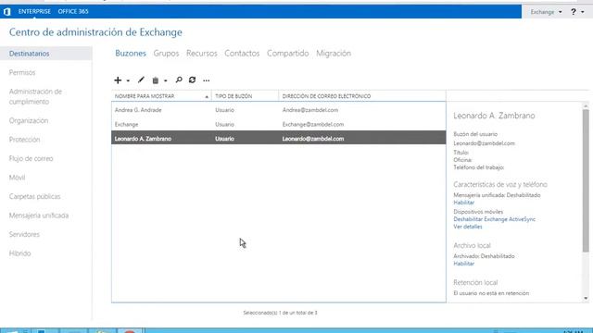Sort by DIRECCIÓN DE CORREO ELECTRÓNICO header
593x333 pixels.
pos(326,96)
